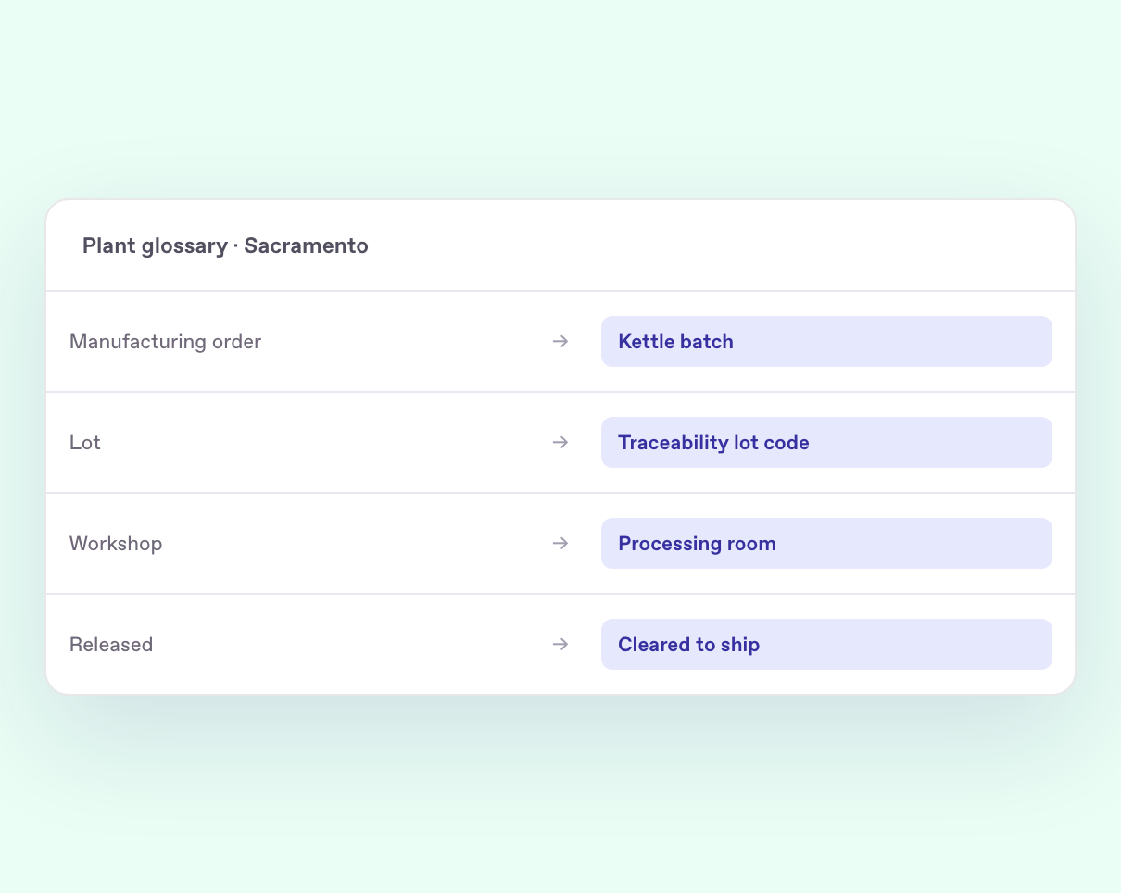Click the Workshop term label
Viewport: 1121px width, 893px height.
coord(116,544)
